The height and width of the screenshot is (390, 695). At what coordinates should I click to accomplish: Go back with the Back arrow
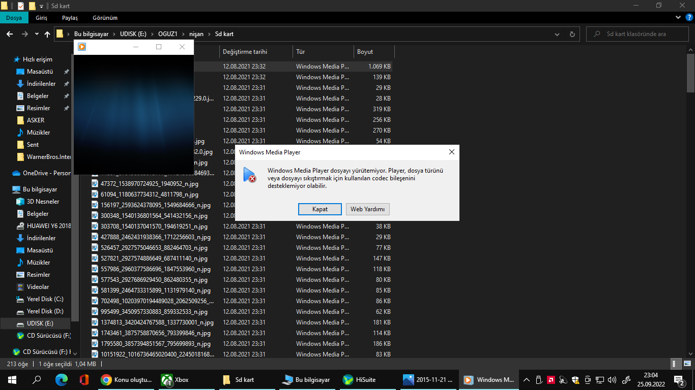(9, 34)
